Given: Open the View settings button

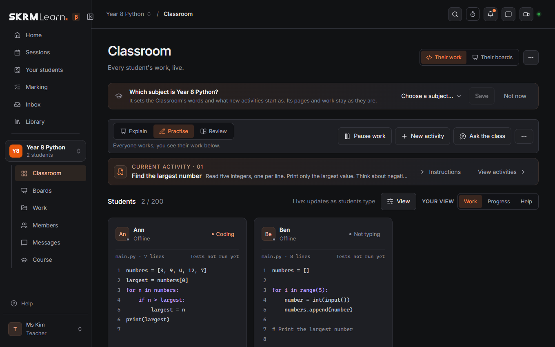Looking at the screenshot, I should click(398, 201).
